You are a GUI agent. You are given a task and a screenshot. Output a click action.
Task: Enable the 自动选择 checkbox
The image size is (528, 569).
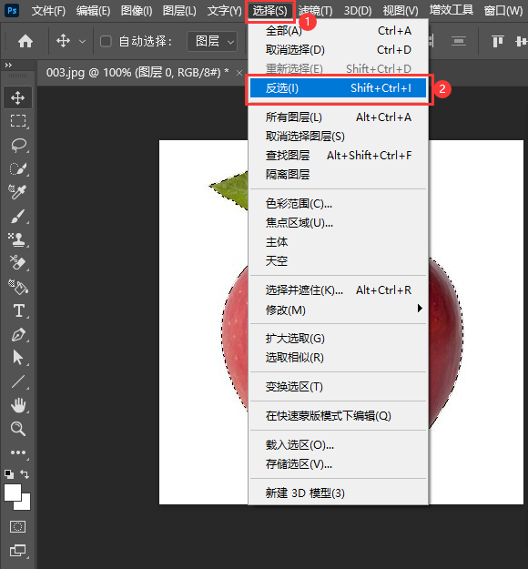coord(106,41)
